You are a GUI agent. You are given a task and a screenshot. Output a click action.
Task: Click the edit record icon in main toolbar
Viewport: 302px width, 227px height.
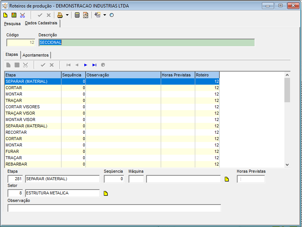click(x=14, y=15)
